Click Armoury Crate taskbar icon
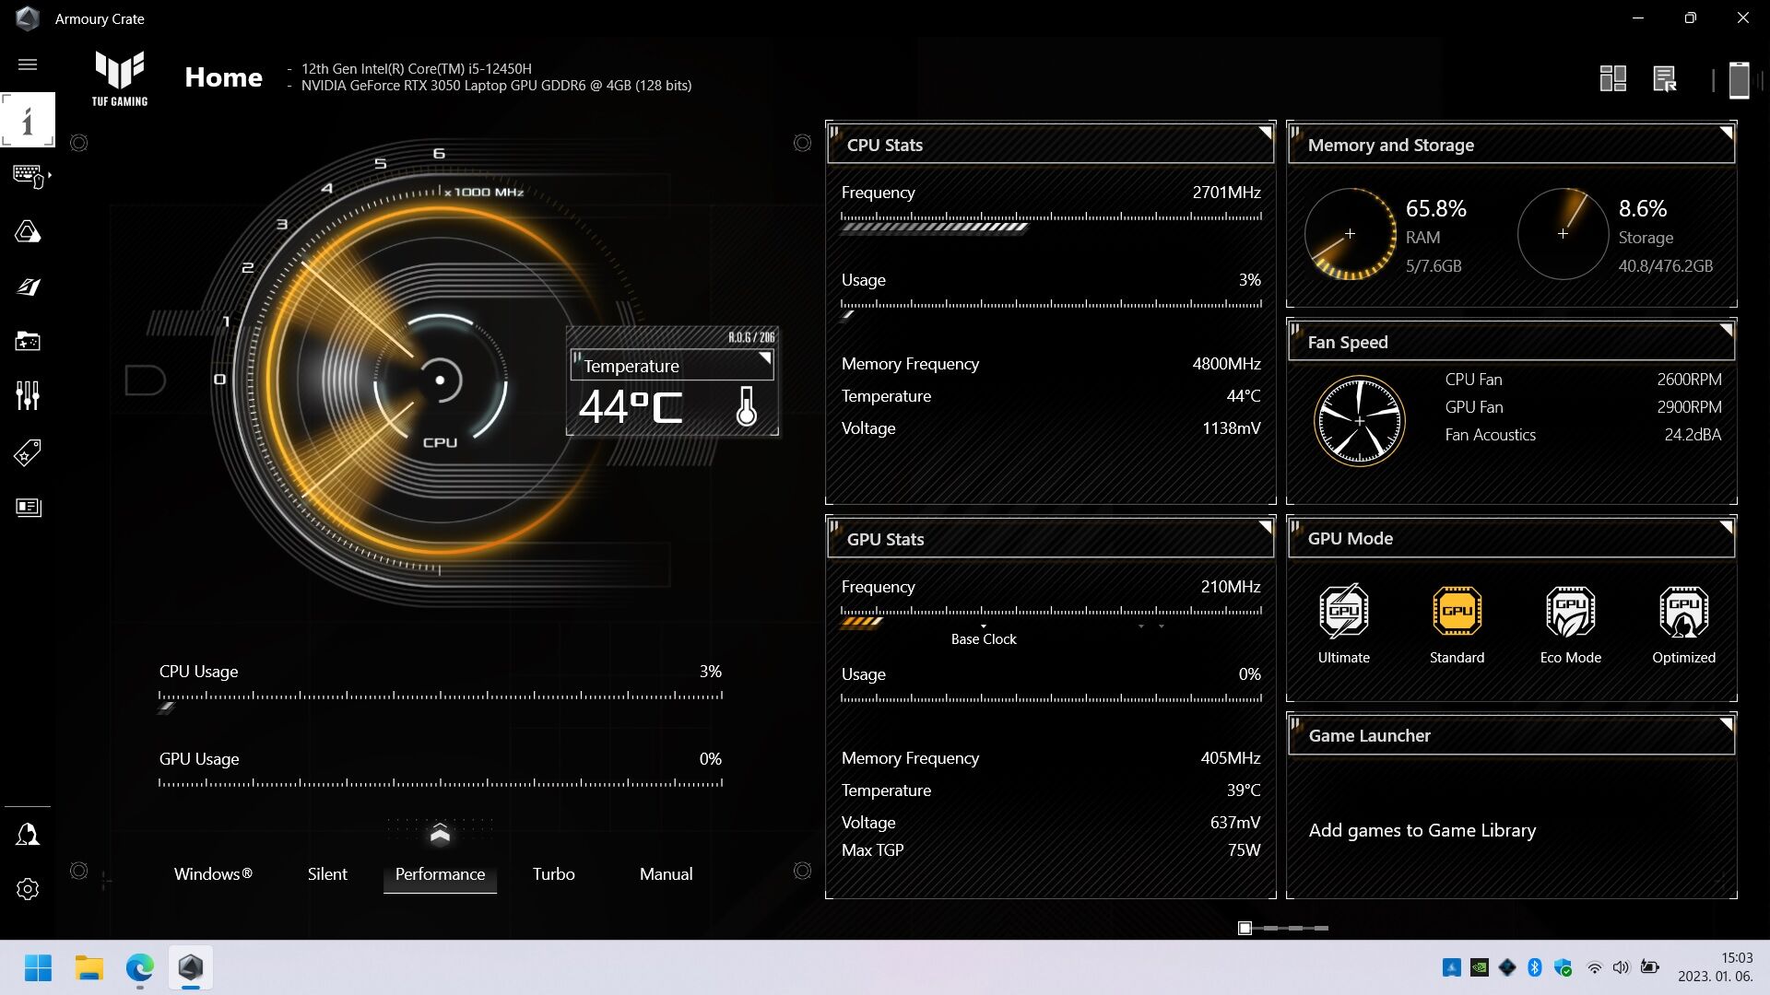Viewport: 1770px width, 995px height. pos(191,968)
